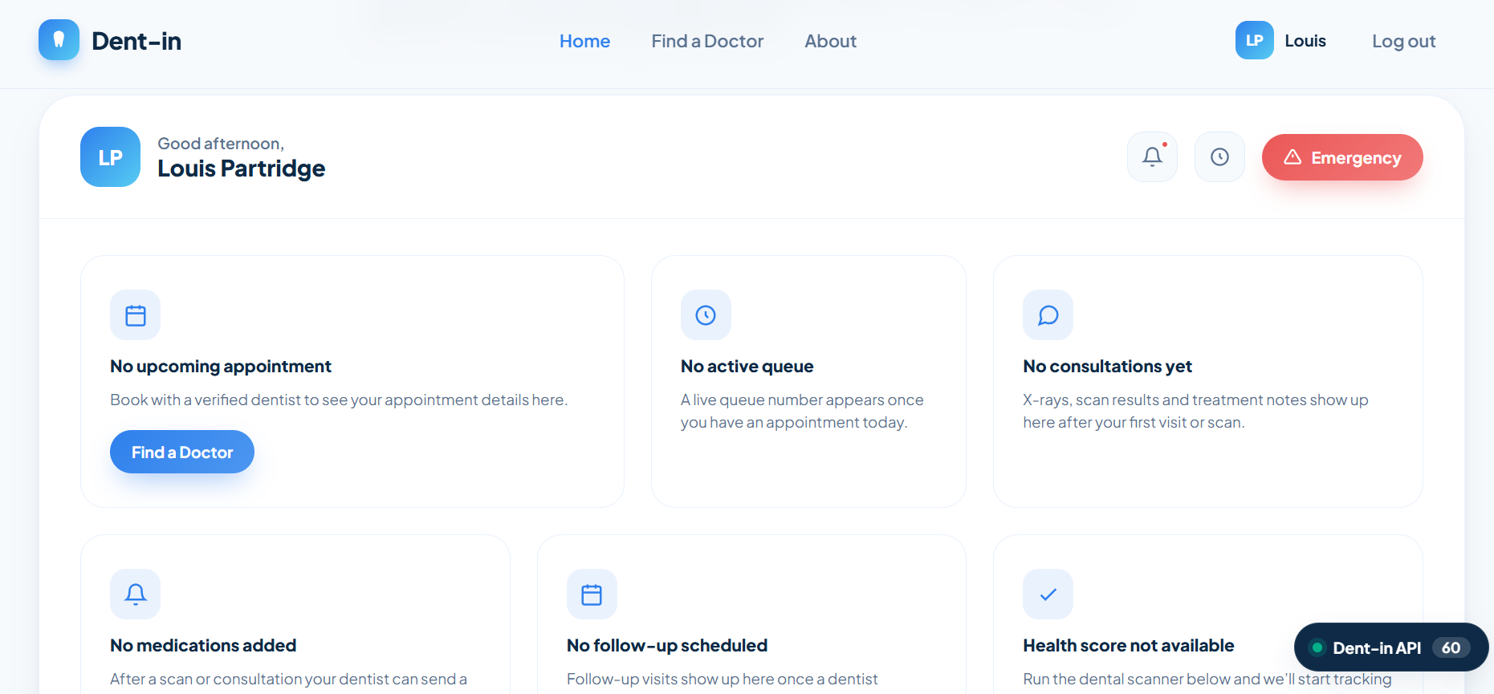Click the Dent-in API status badge
Image resolution: width=1494 pixels, height=694 pixels.
(x=1391, y=647)
